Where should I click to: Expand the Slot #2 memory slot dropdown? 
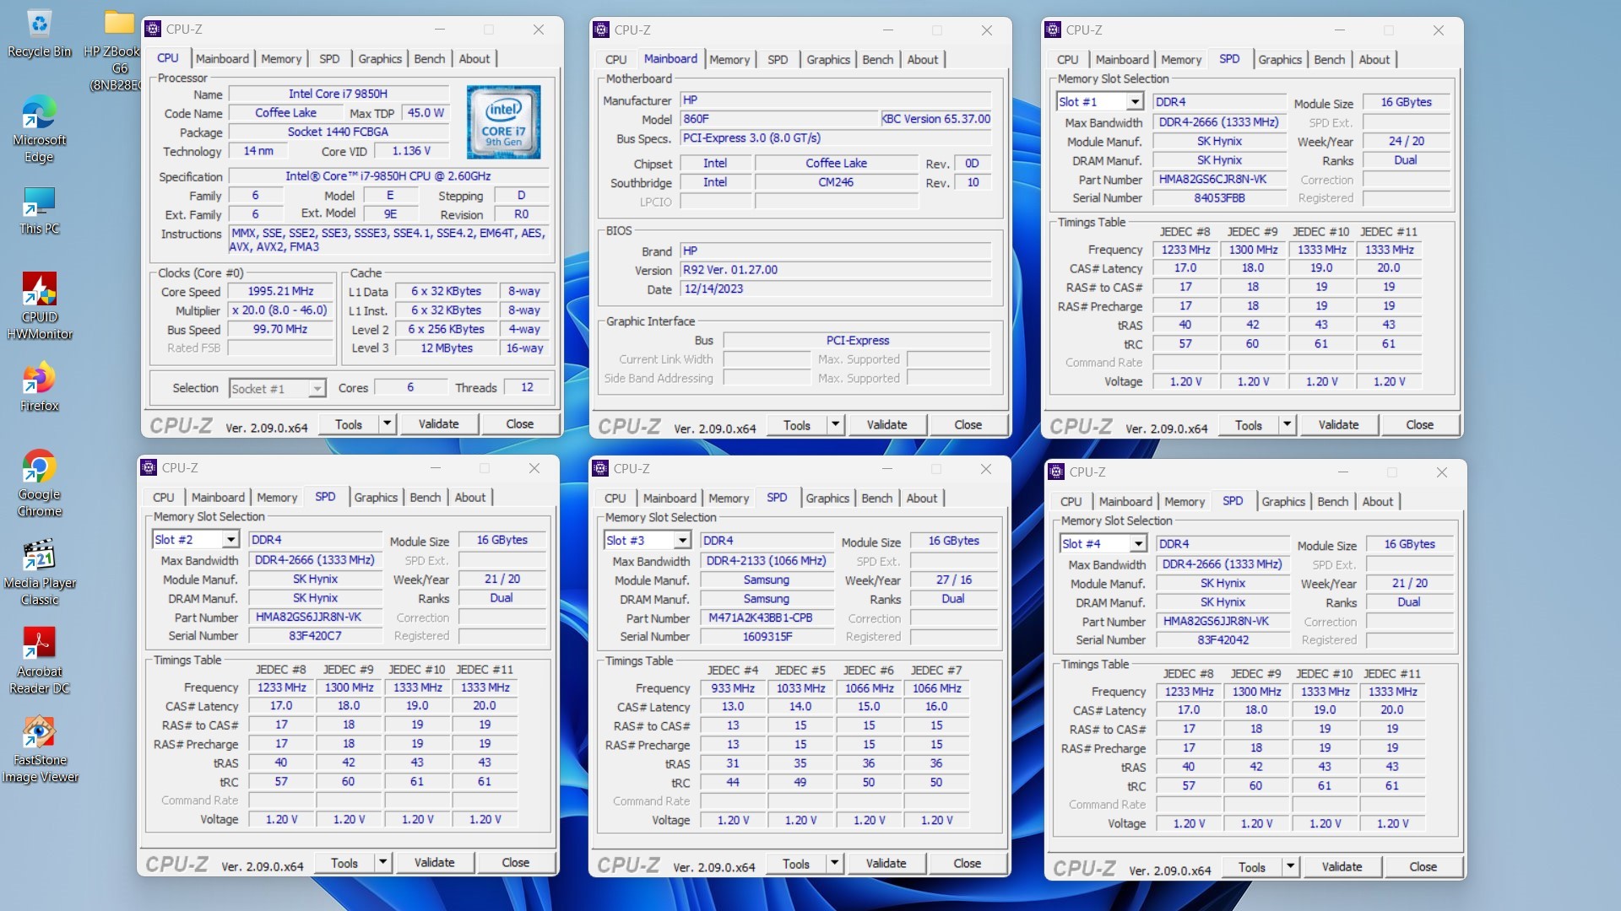(230, 540)
